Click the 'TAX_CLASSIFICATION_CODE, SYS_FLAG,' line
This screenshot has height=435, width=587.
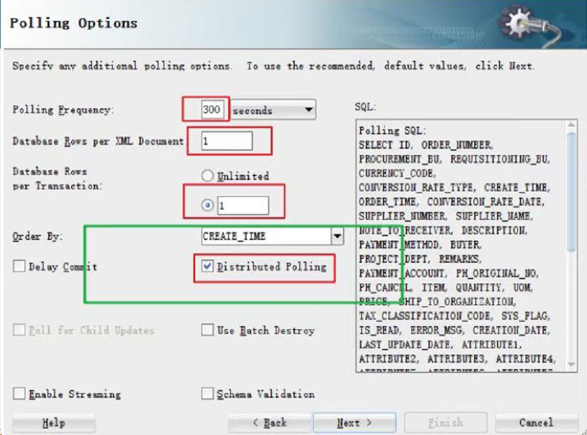454,316
